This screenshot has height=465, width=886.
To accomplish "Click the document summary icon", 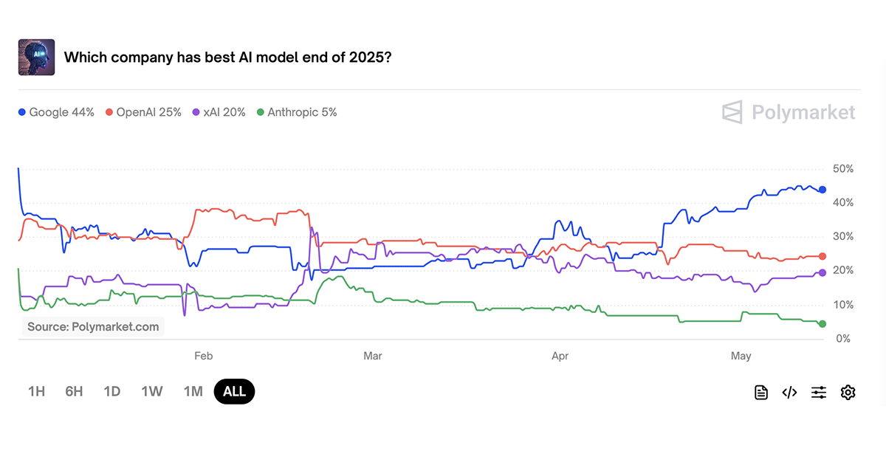I will tap(760, 392).
